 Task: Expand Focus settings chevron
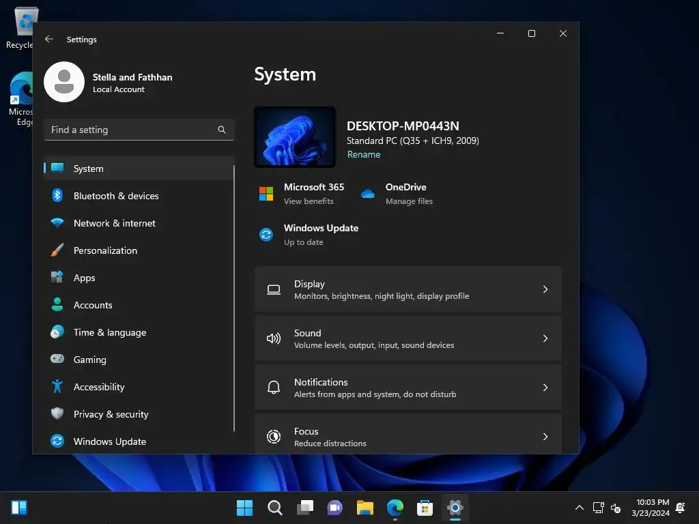545,437
